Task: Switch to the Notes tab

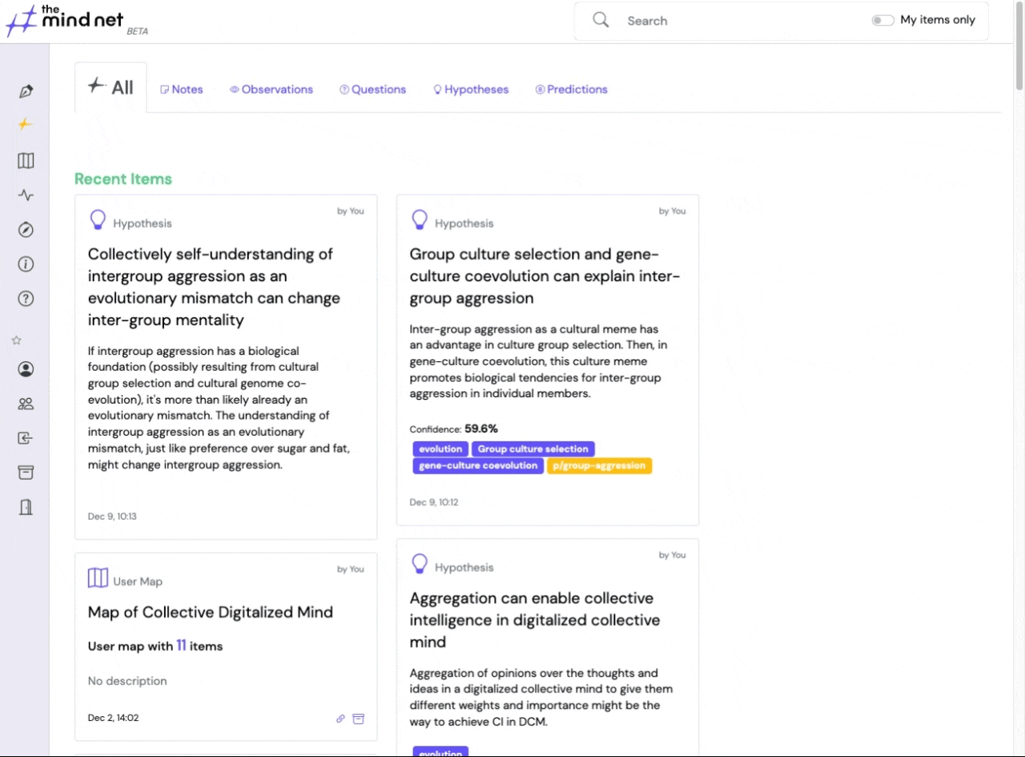Action: tap(182, 90)
